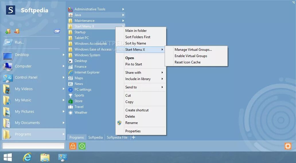
Task: Open Properties from context menu
Action: (x=141, y=131)
